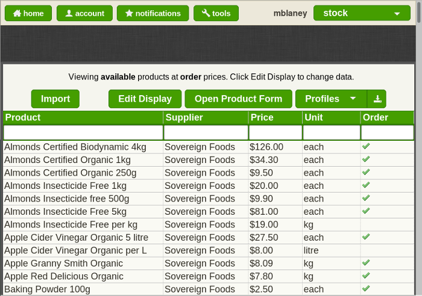This screenshot has width=422, height=296.
Task: Select product Almonds Insecticide free 500g
Action: 66,199
